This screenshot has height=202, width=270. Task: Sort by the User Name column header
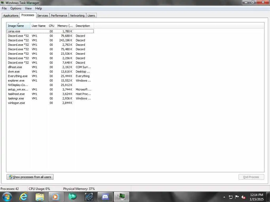(38, 26)
